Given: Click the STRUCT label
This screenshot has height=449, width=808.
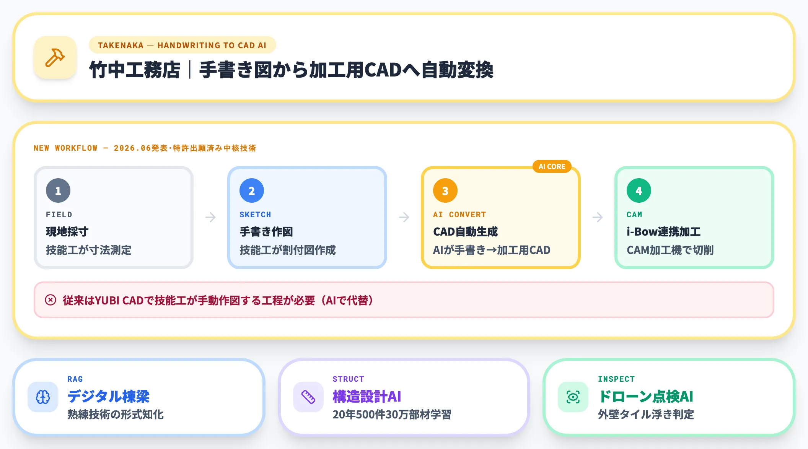Looking at the screenshot, I should (348, 379).
